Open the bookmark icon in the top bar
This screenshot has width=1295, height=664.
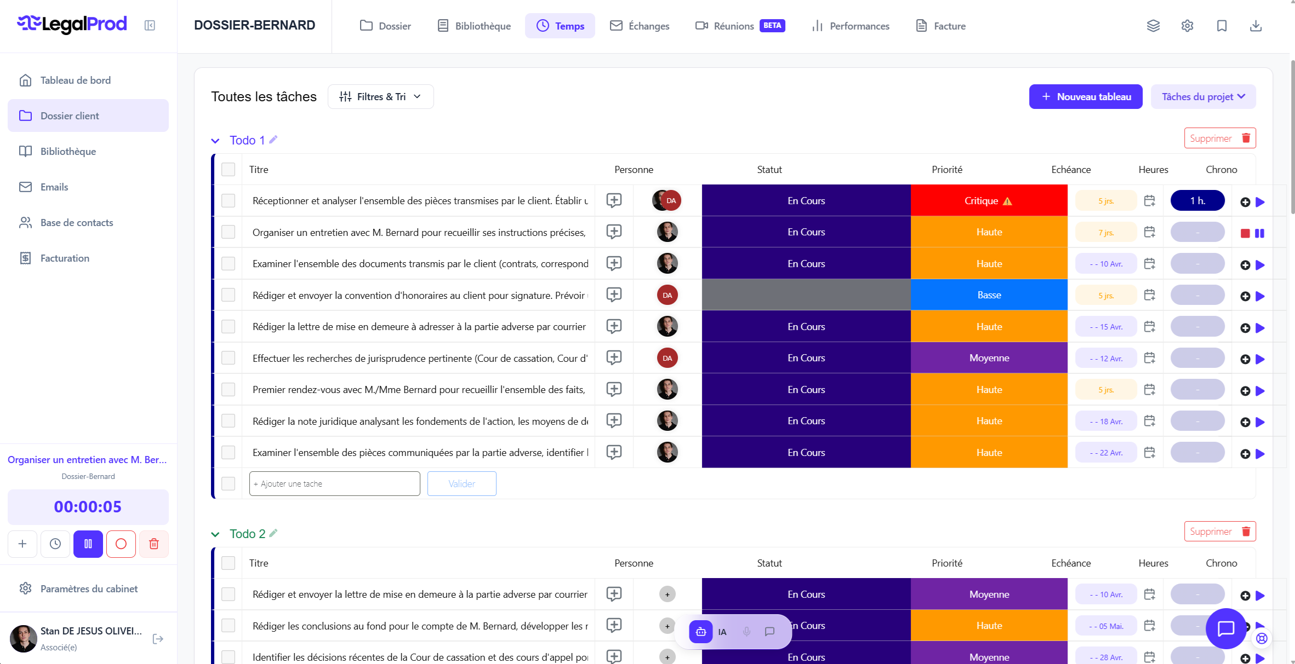1222,26
